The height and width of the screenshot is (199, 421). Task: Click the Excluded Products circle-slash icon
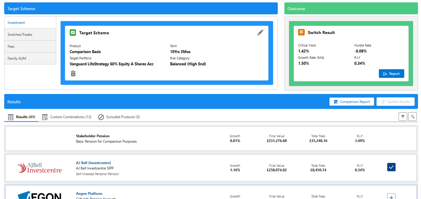pos(101,117)
